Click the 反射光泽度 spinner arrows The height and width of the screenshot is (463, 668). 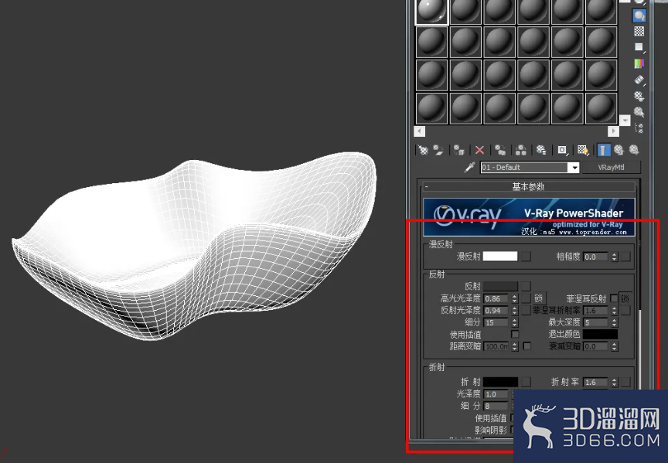tap(515, 310)
